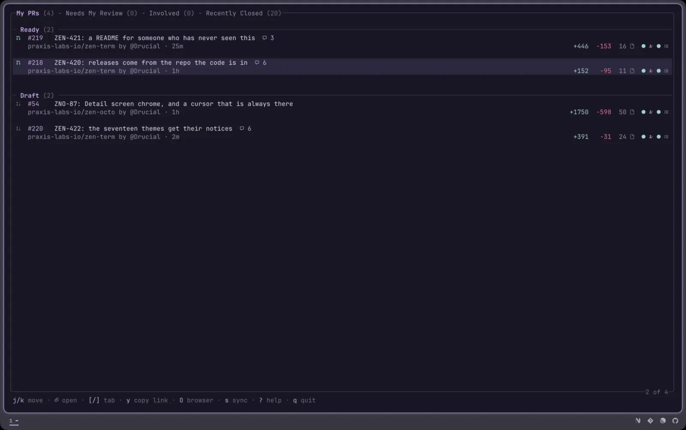Click the Git icon in the bottom status bar
The image size is (686, 430).
(650, 421)
